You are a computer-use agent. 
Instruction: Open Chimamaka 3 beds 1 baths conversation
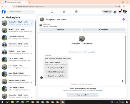click(x=17, y=45)
